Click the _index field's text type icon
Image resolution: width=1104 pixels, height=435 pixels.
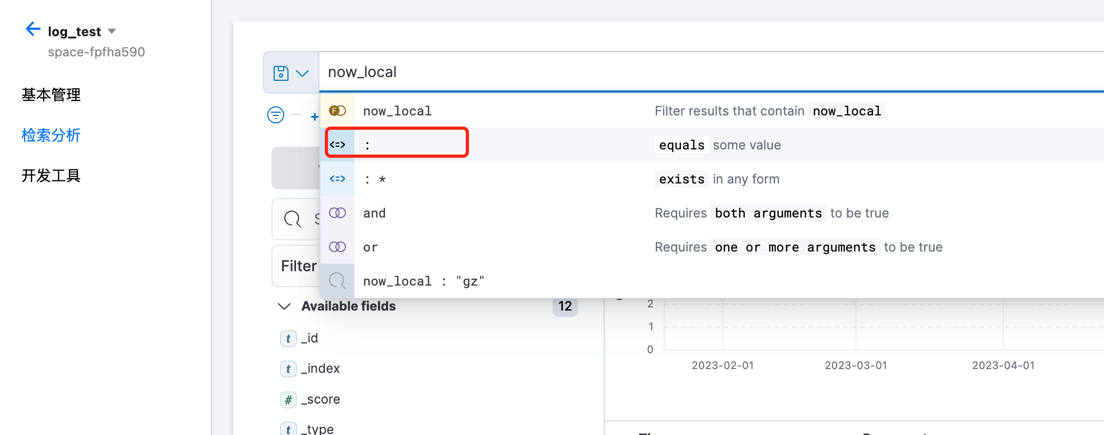click(288, 369)
